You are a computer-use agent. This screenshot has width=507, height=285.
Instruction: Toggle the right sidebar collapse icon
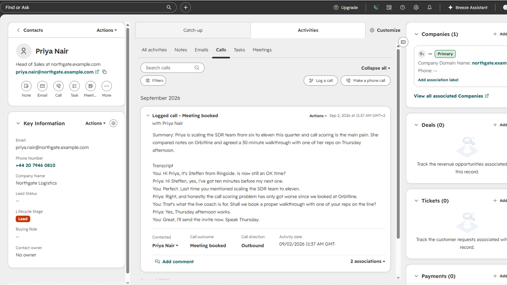tap(403, 42)
